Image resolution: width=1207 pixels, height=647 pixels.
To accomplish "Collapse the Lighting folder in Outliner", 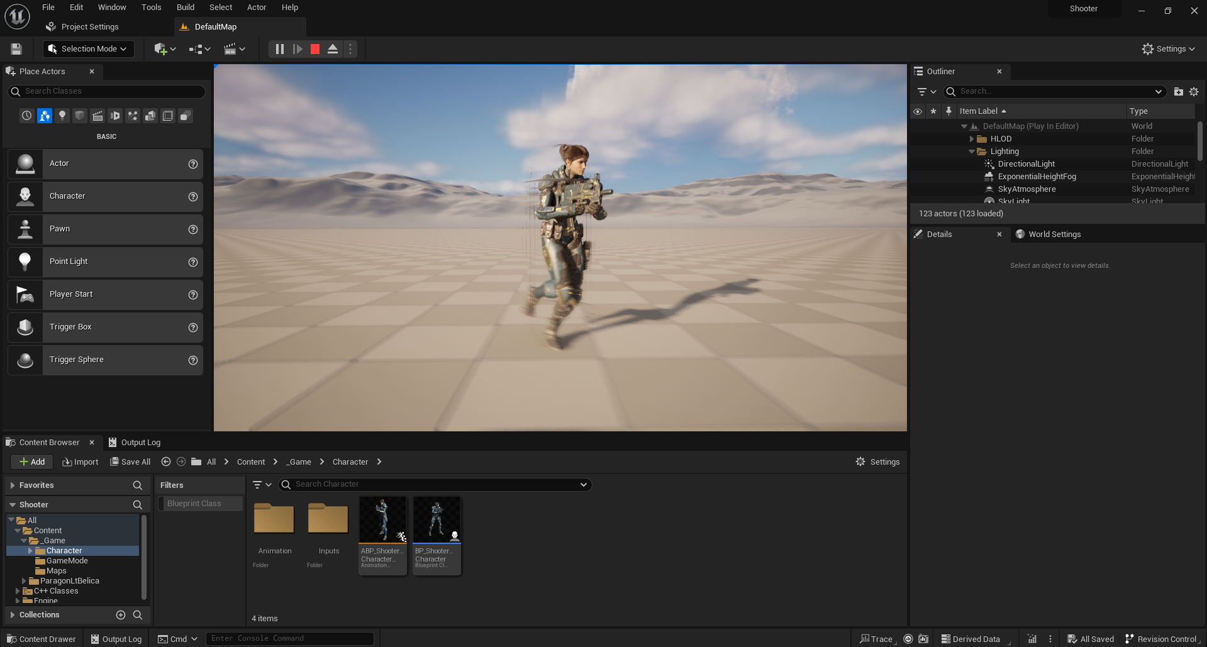I will 972,152.
